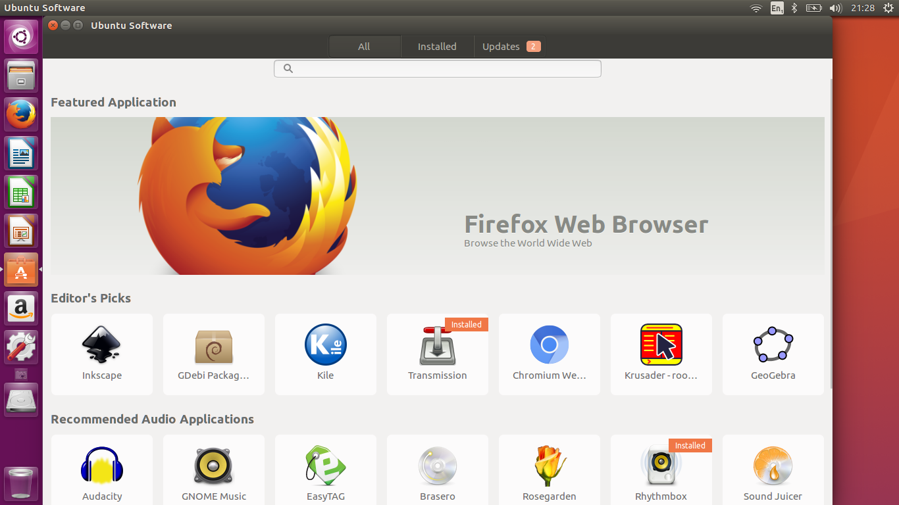Click the Transmission app icon
This screenshot has width=899, height=505.
[437, 346]
